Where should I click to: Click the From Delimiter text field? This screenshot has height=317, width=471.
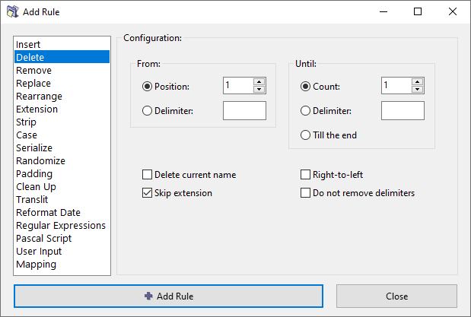point(244,111)
